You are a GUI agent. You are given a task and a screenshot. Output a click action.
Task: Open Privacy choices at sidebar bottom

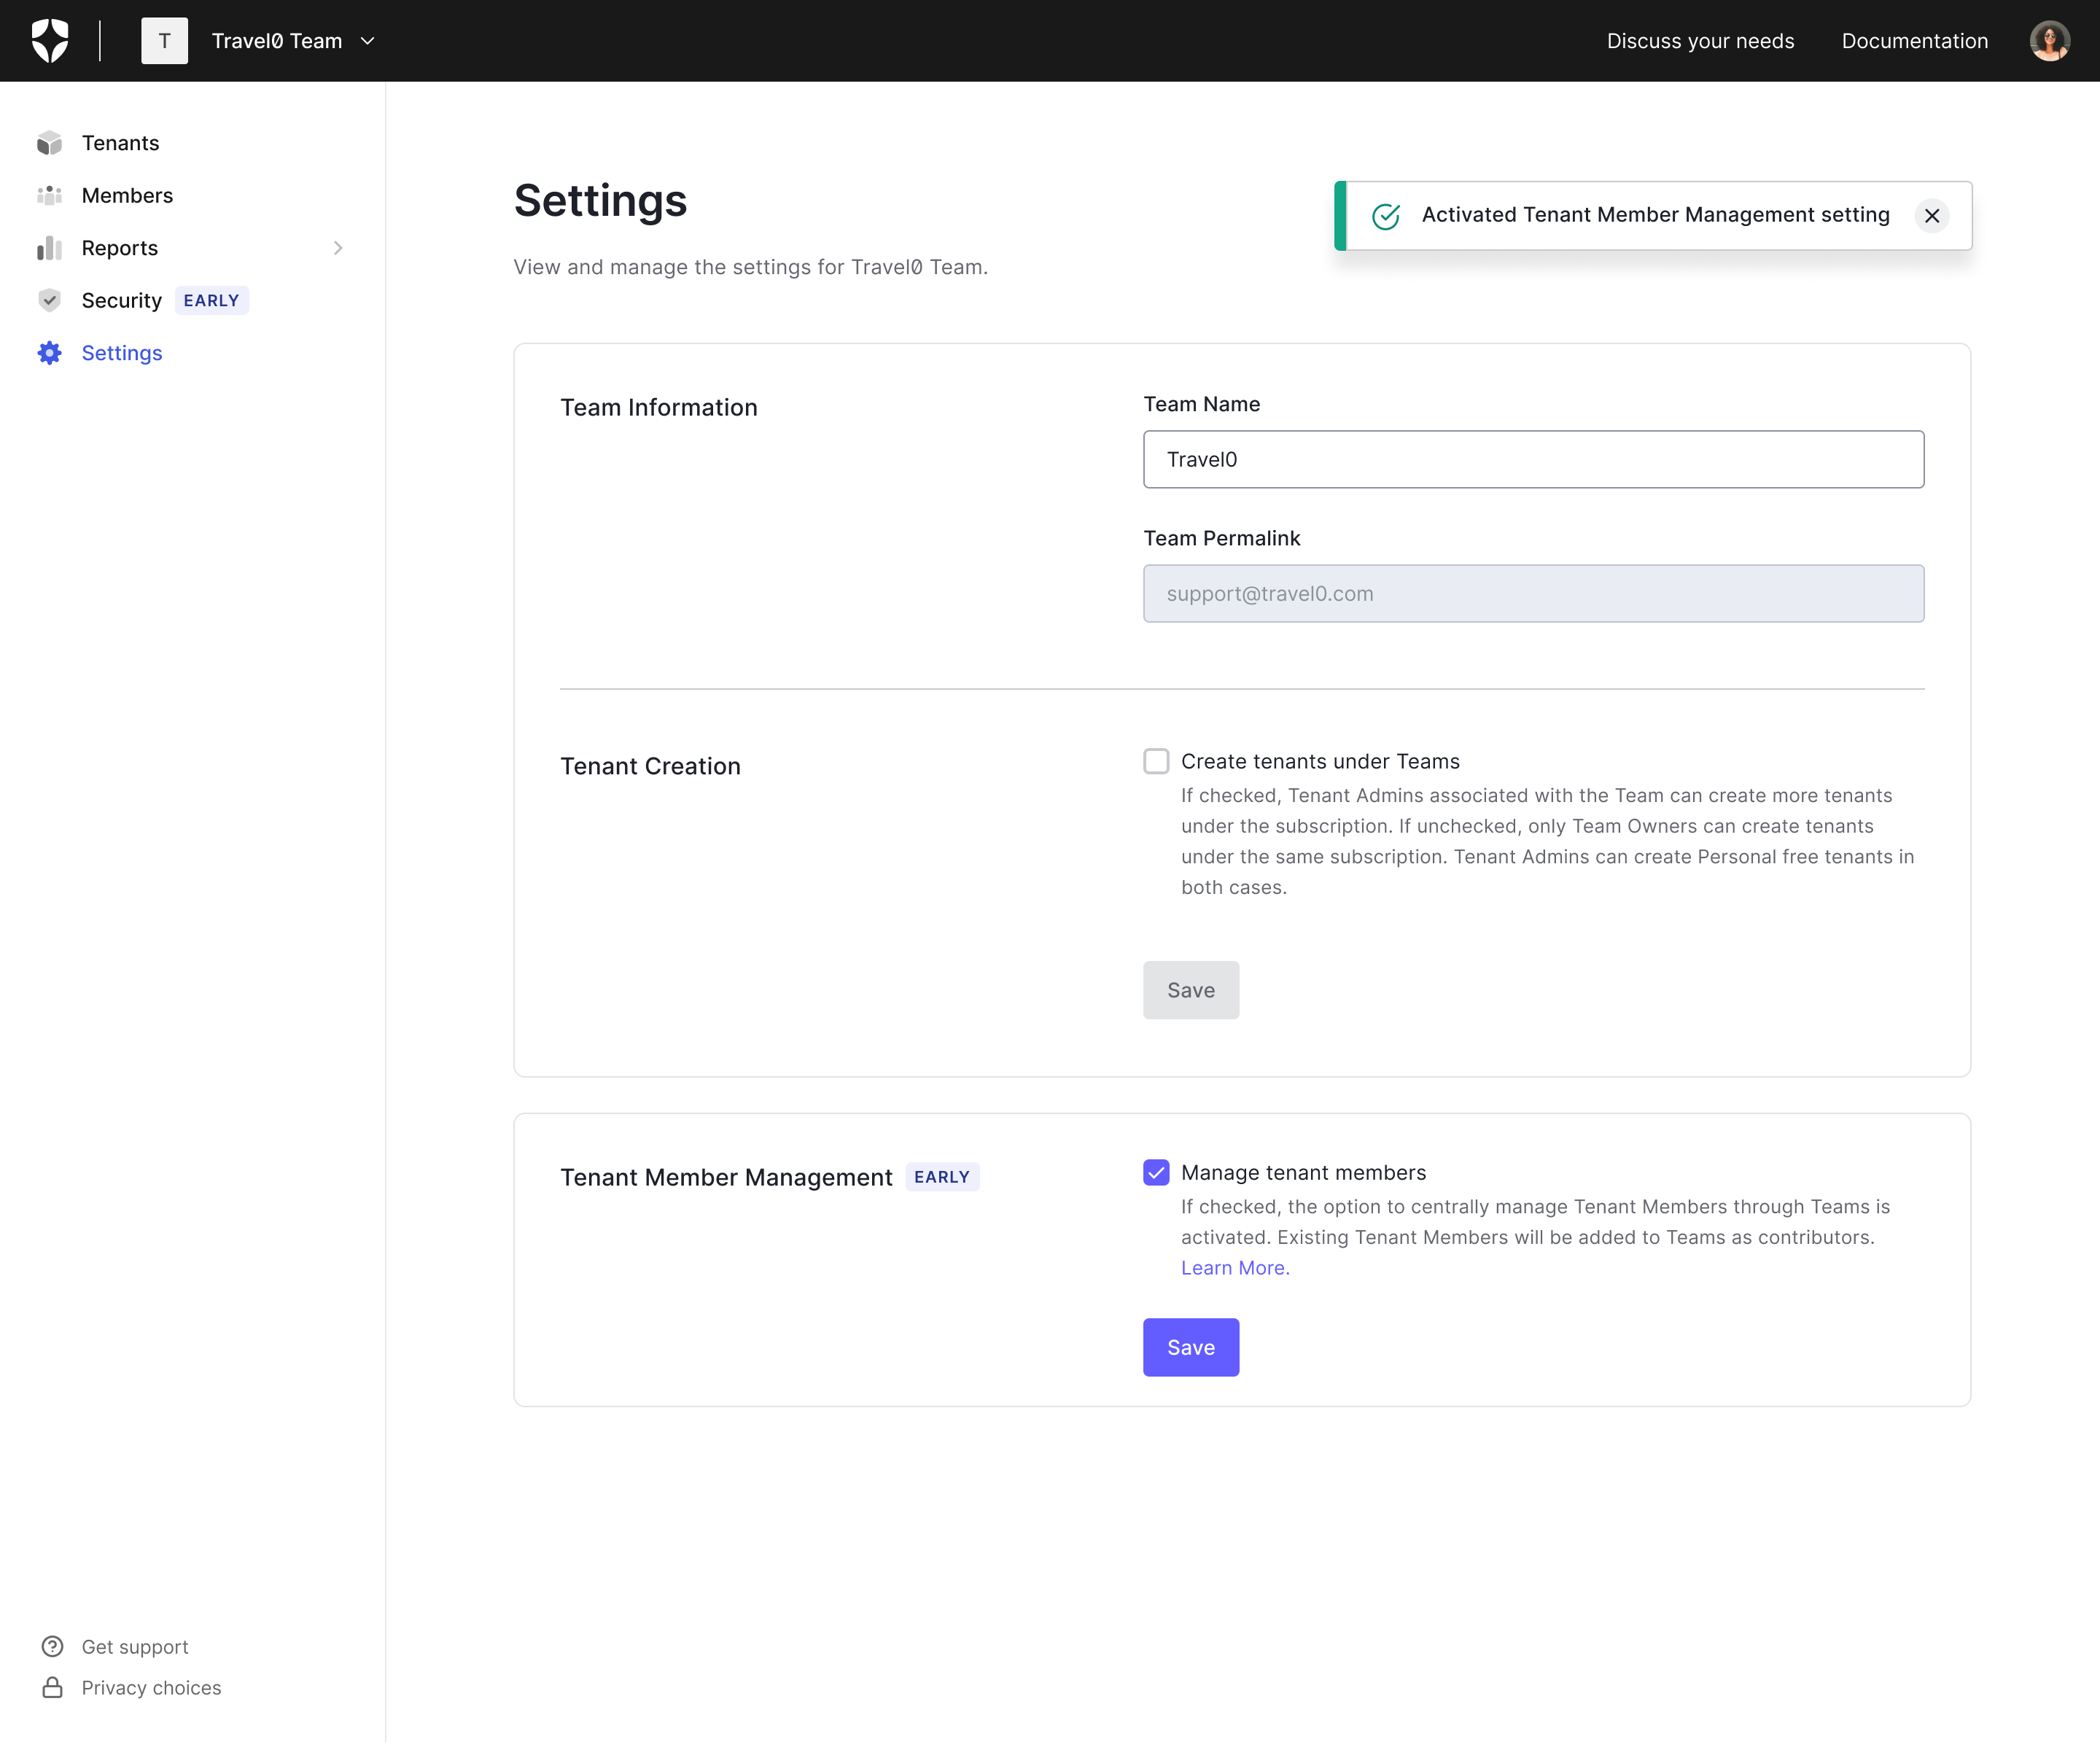tap(151, 1688)
